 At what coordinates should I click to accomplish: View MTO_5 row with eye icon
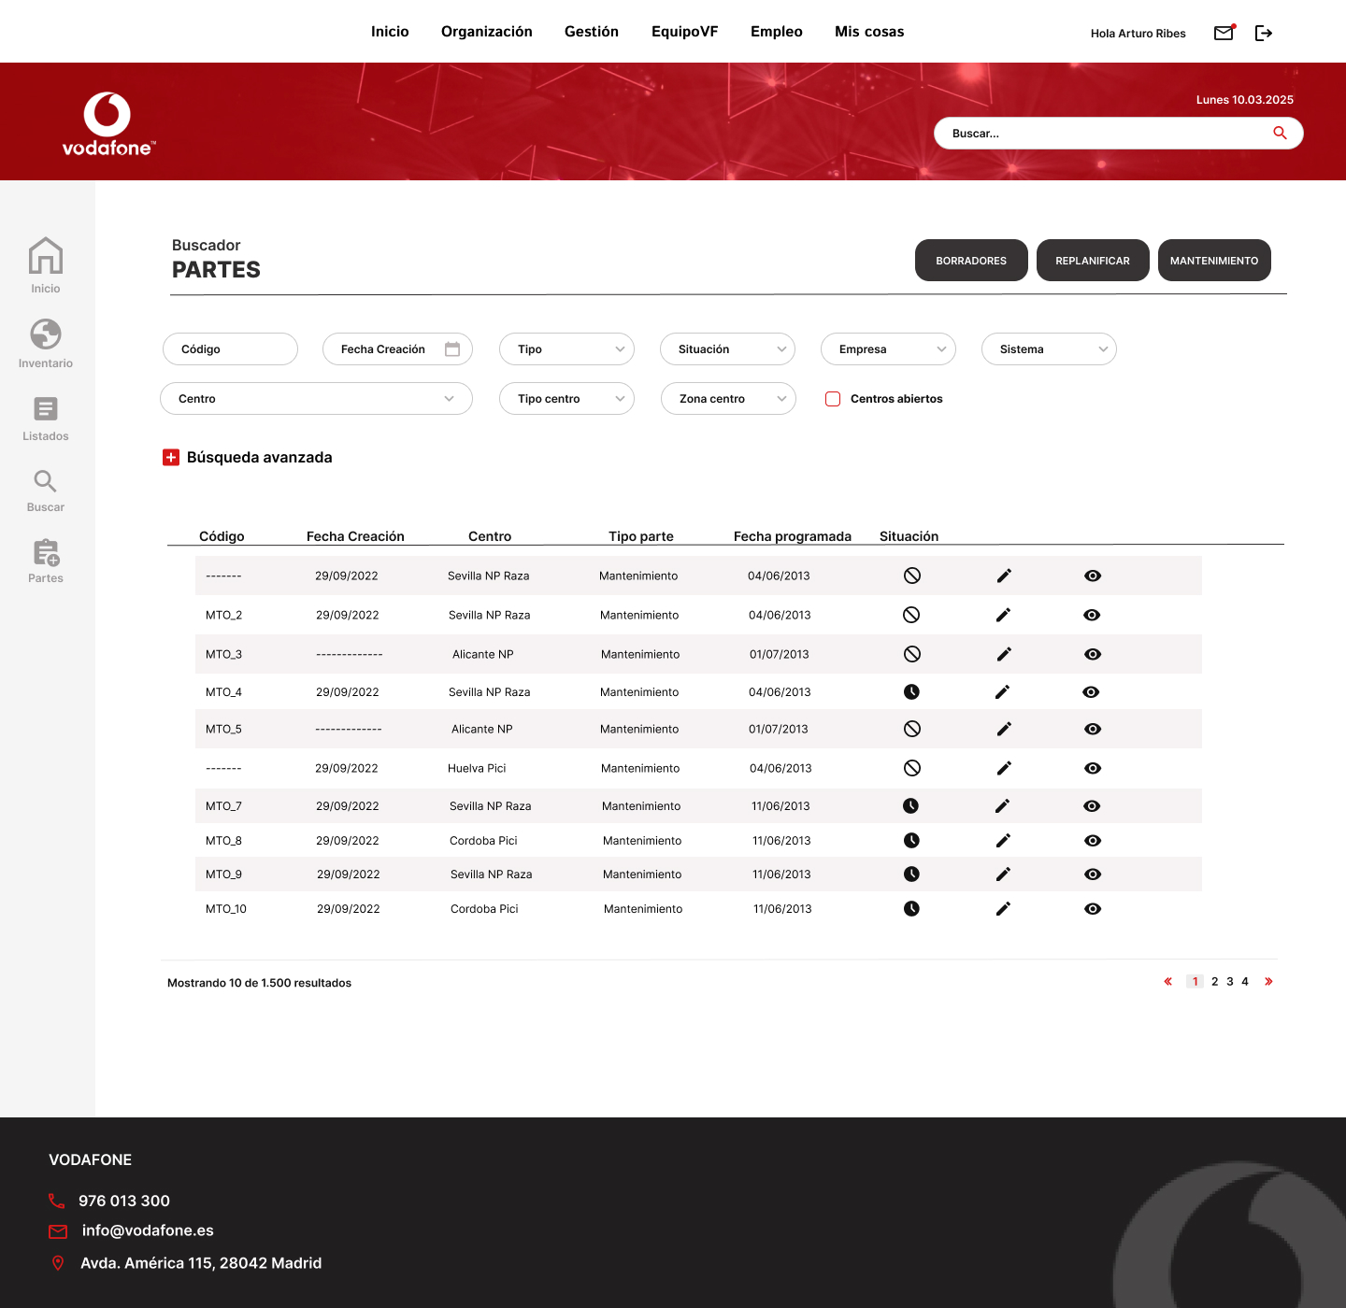1093,729
